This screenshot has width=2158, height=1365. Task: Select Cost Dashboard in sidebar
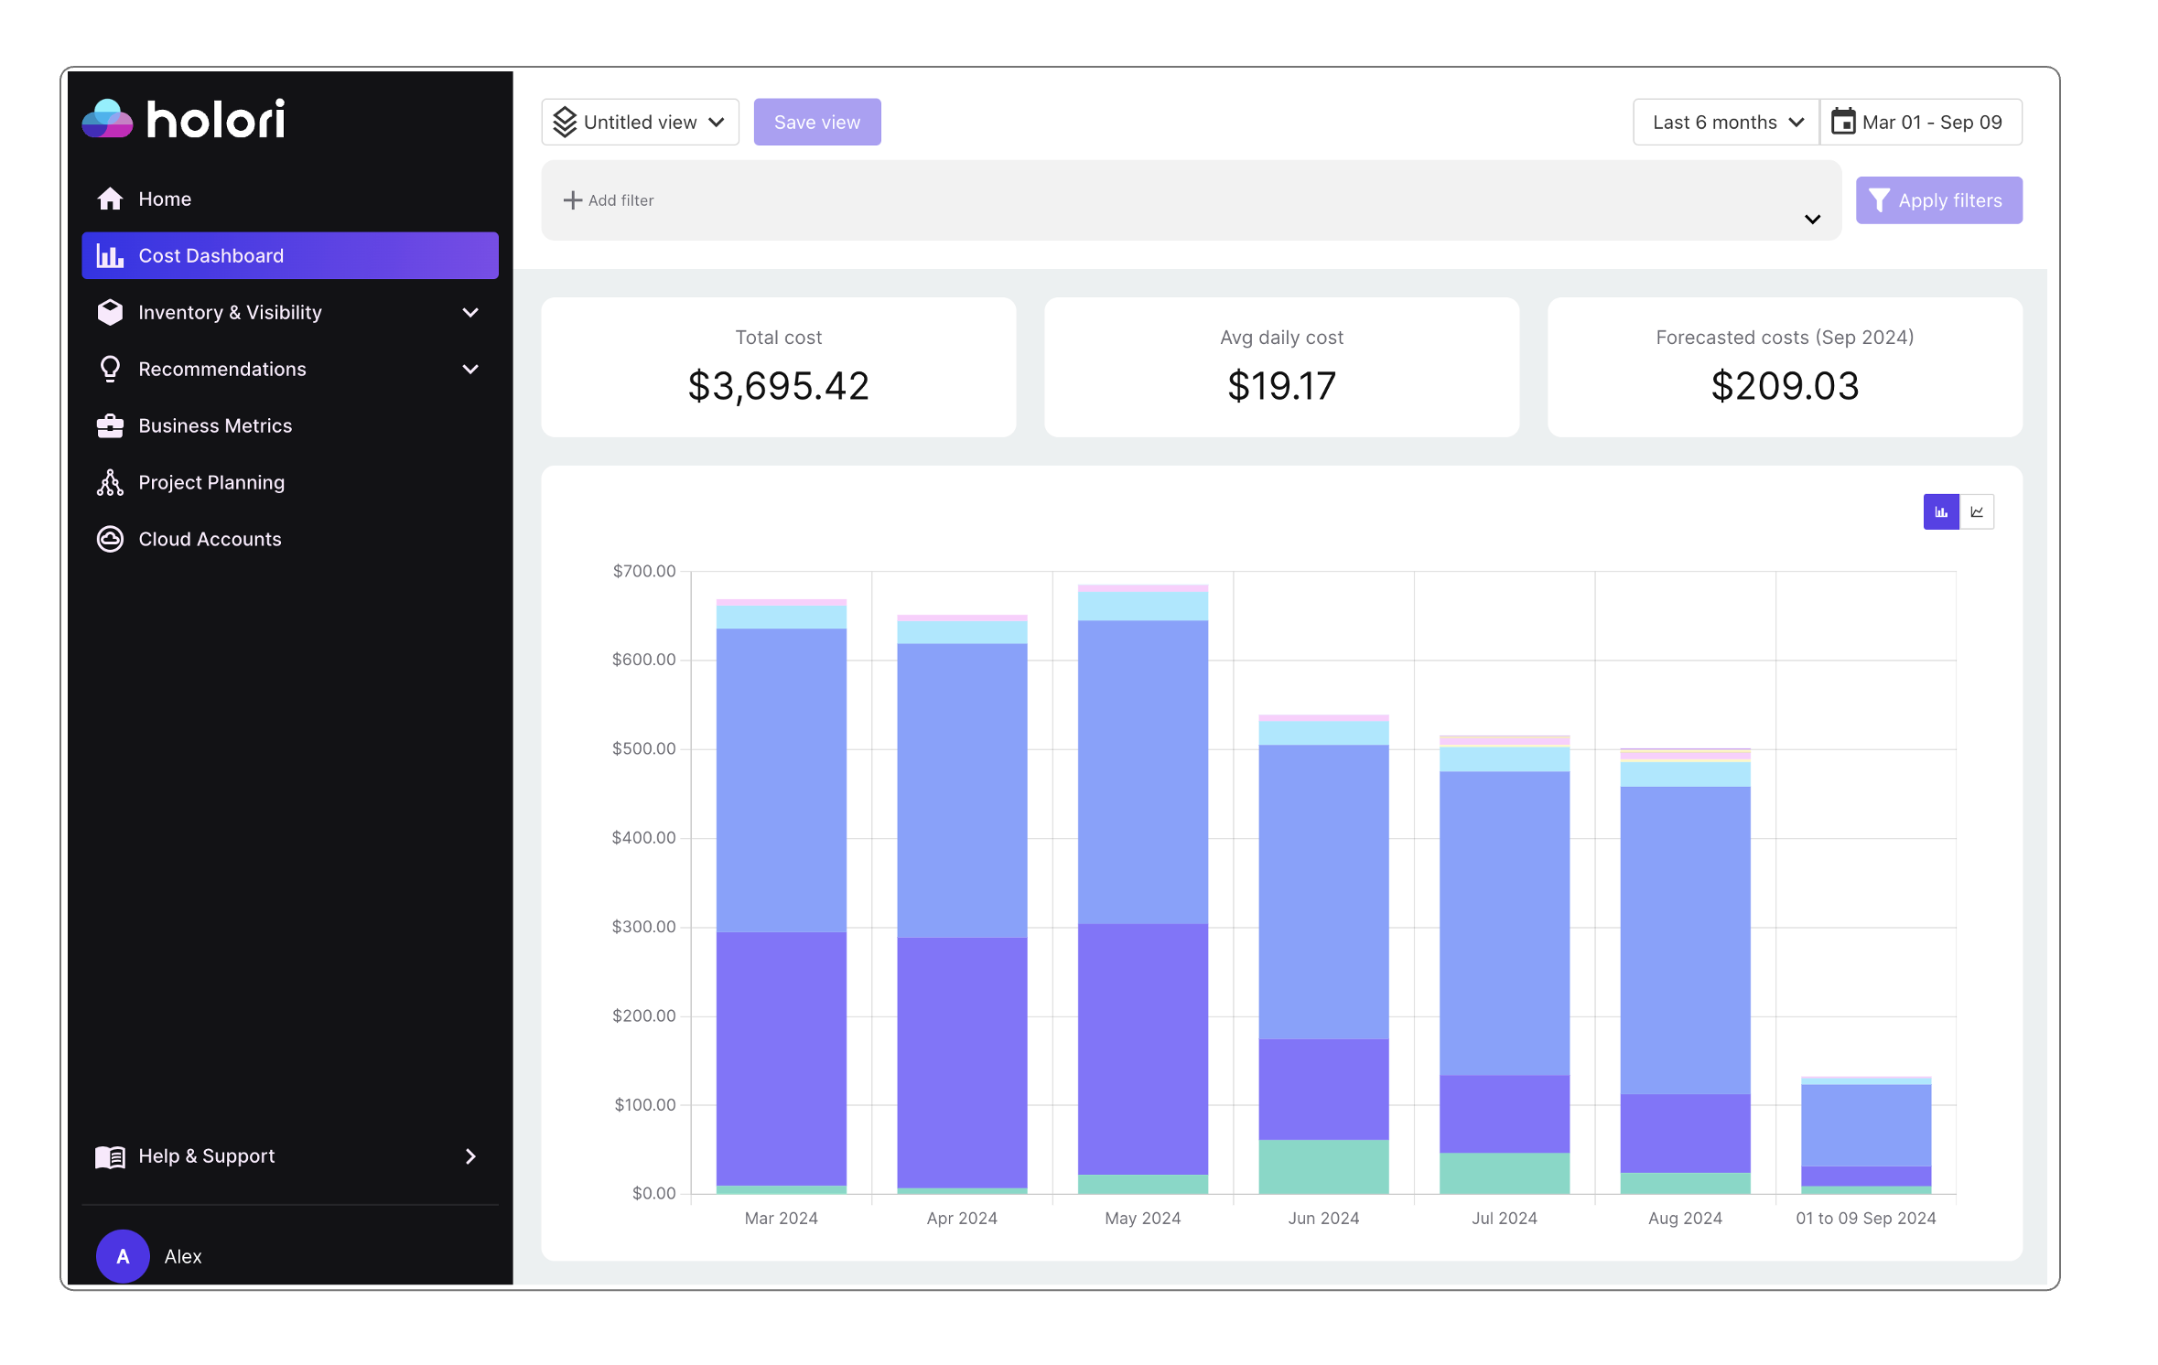click(x=290, y=255)
